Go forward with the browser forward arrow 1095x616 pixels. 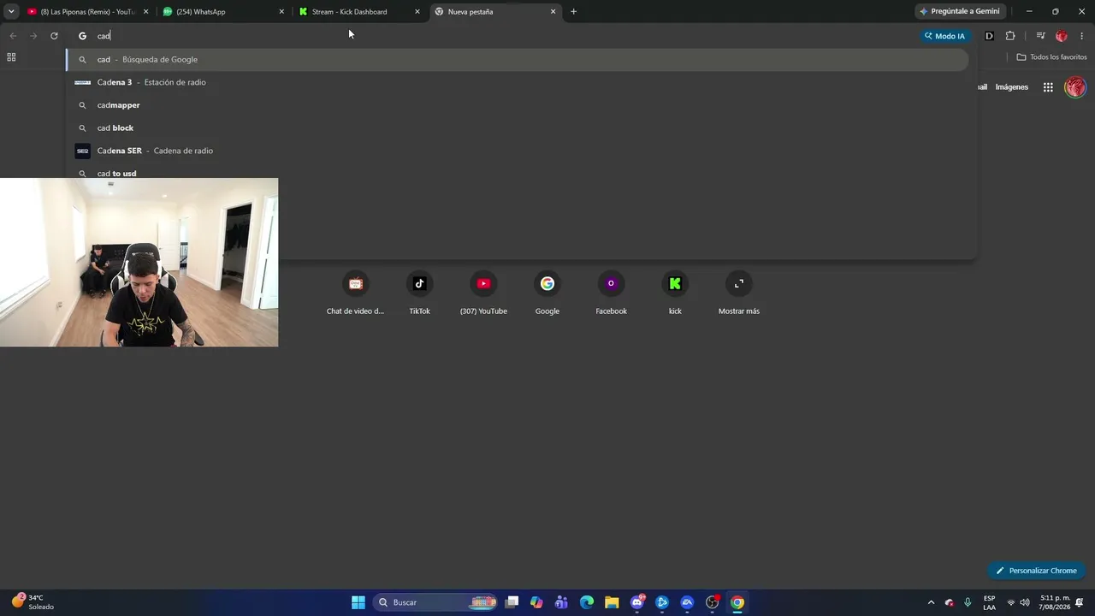pos(33,36)
